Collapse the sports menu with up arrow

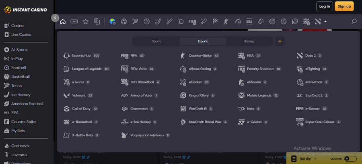click(x=325, y=21)
